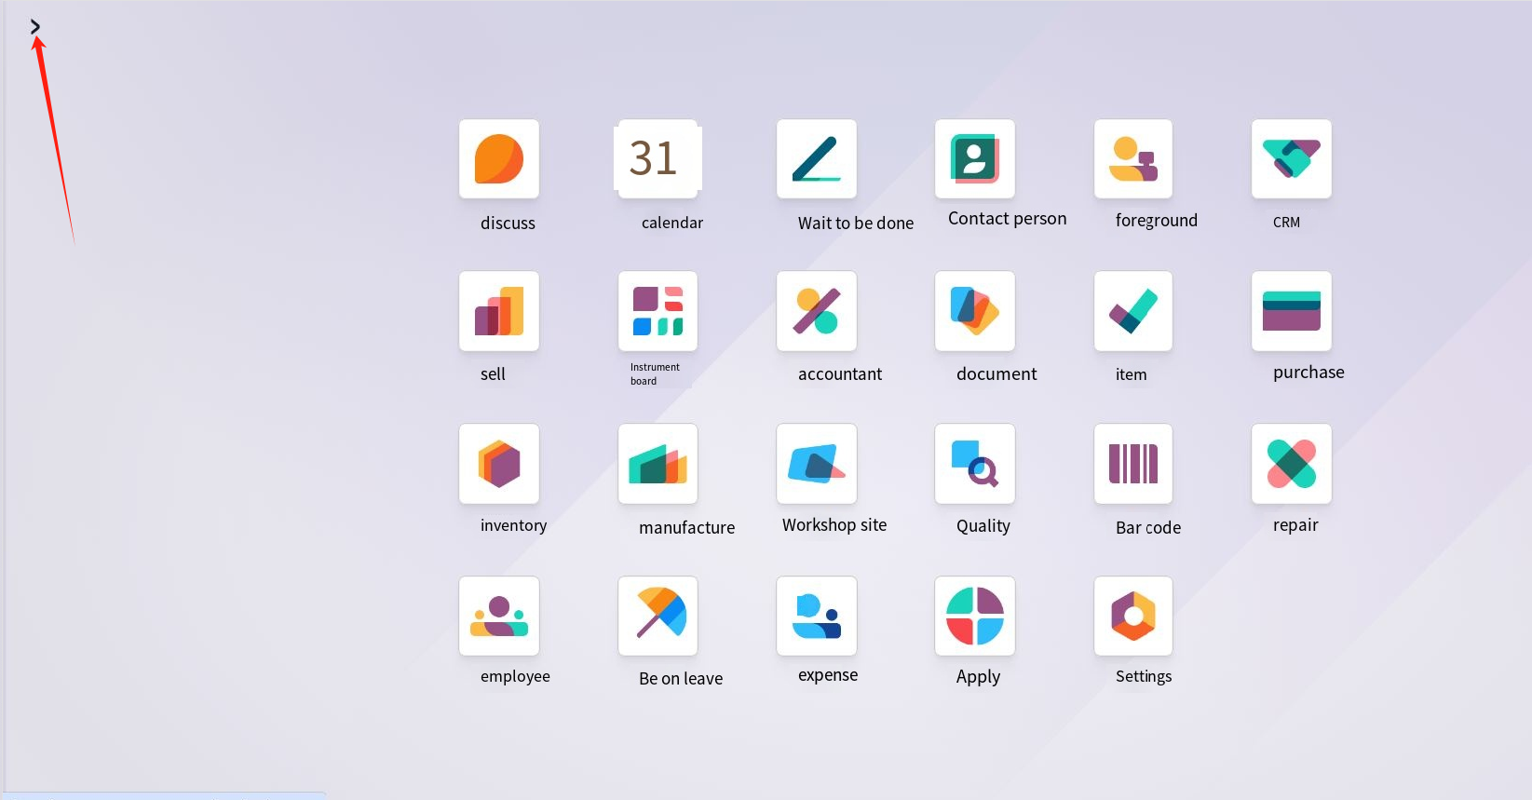
Task: Expand the sidebar using the top-left chevron
Action: pos(35,27)
